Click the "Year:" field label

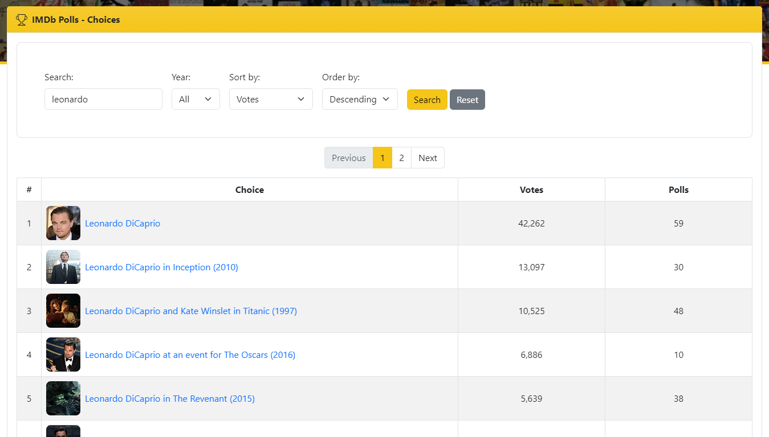coord(181,77)
